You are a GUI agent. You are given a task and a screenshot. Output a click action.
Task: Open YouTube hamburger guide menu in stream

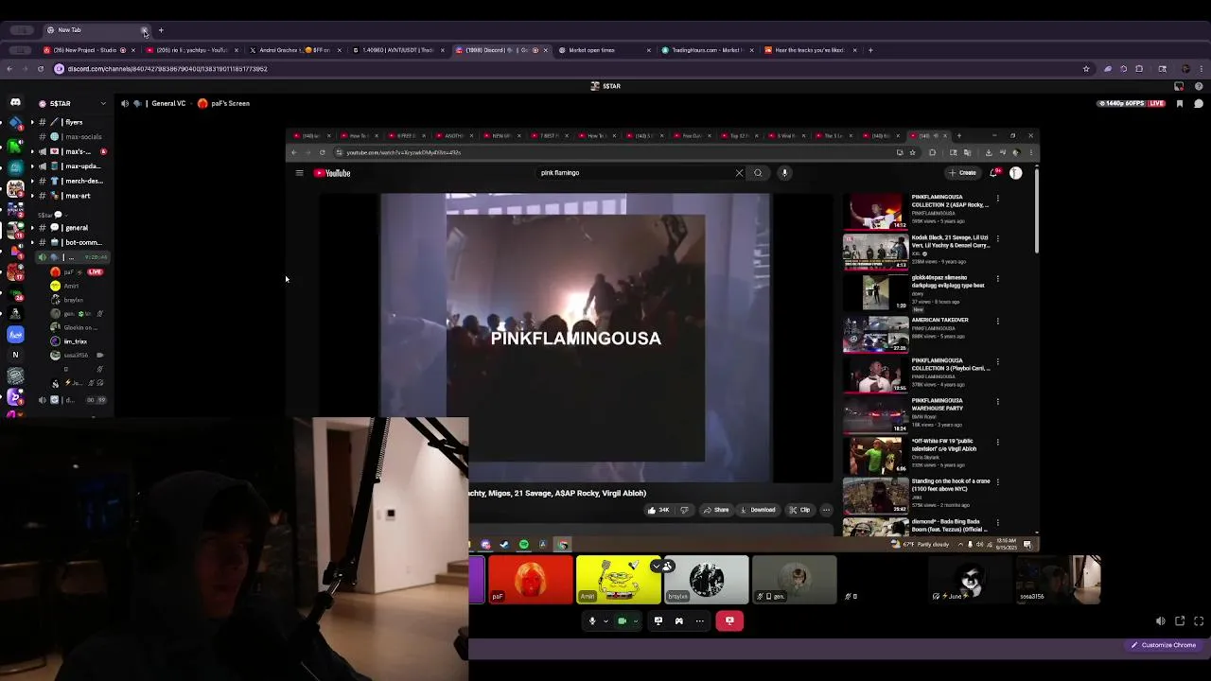[299, 173]
